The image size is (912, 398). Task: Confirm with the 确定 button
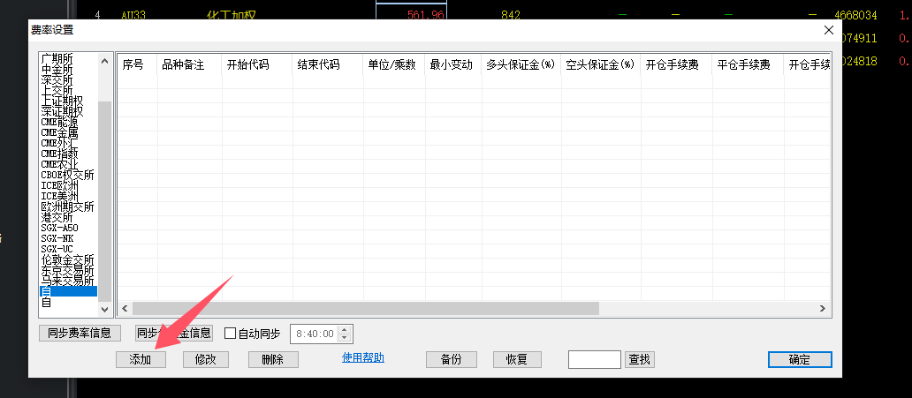coord(800,360)
